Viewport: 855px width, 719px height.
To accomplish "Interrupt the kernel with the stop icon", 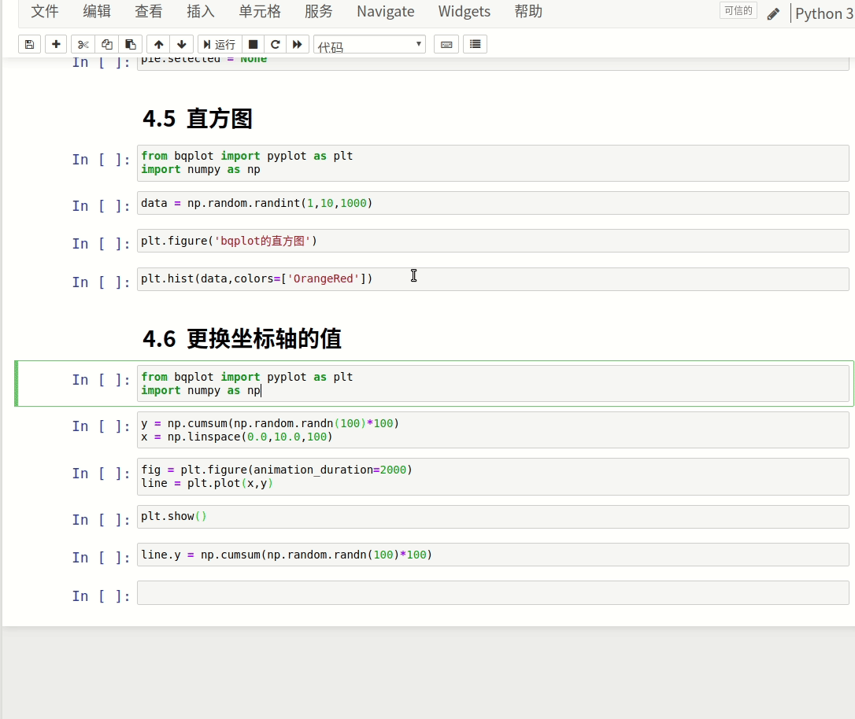I will 253,44.
